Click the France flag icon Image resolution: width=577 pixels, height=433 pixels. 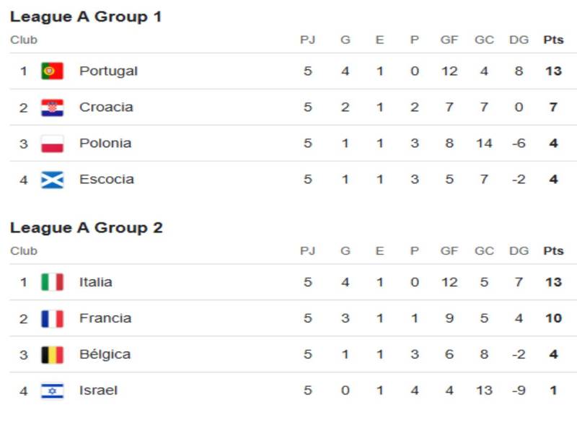tap(52, 318)
